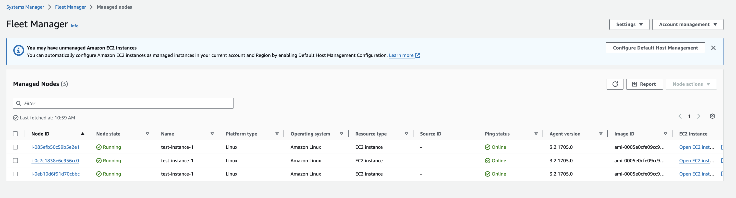
Task: Click external link icon beside Learn more
Action: (x=418, y=55)
